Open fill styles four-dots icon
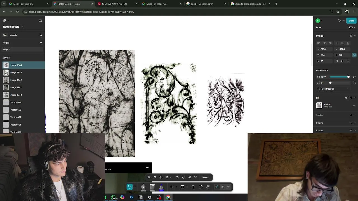This screenshot has width=358, height=201. coord(346,98)
